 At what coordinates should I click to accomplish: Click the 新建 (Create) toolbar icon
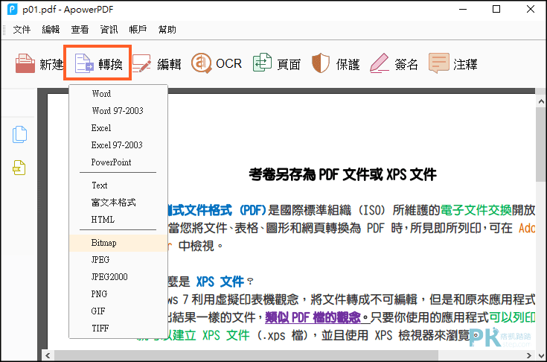click(x=25, y=63)
